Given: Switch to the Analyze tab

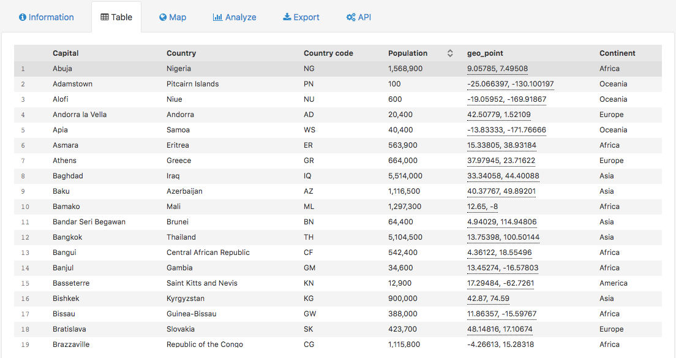Looking at the screenshot, I should (235, 17).
